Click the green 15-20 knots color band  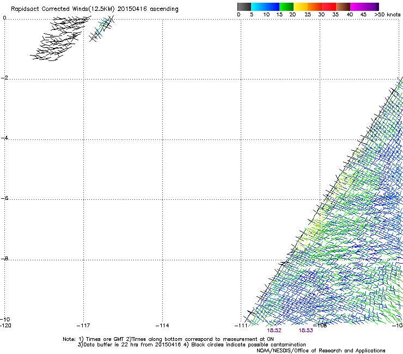(286, 7)
